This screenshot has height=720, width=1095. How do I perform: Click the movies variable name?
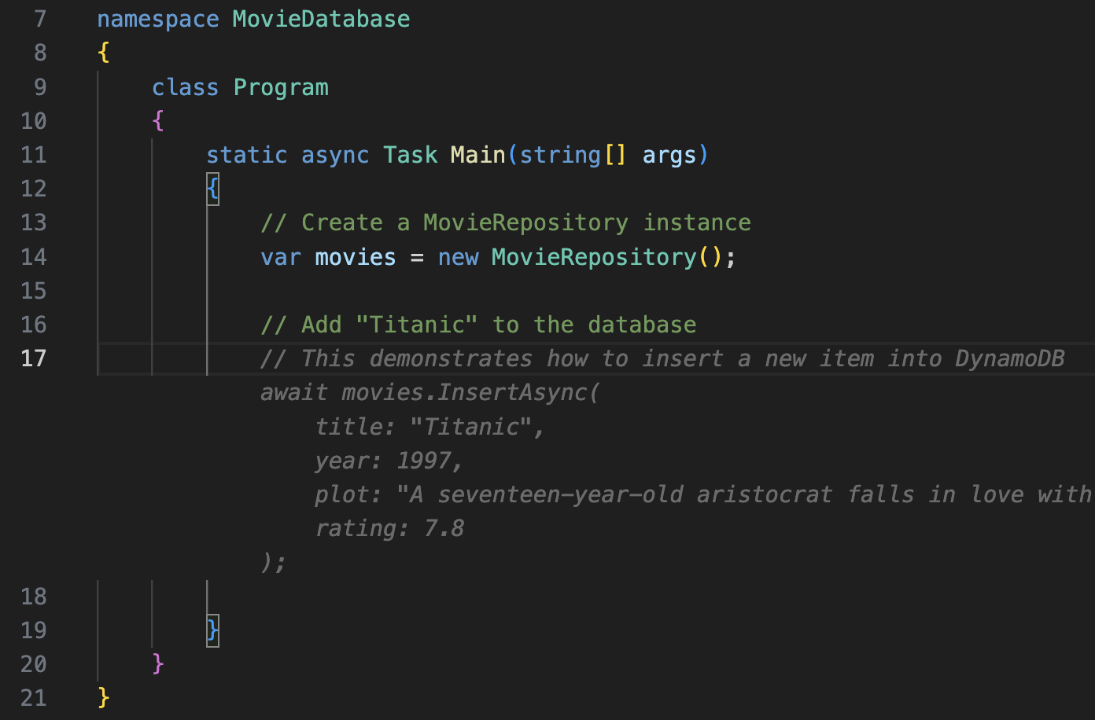pyautogui.click(x=355, y=256)
